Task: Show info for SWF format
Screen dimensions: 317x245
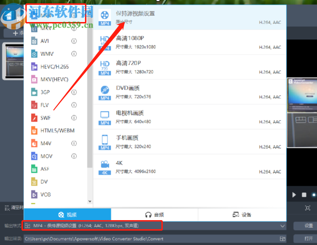Action: tap(74, 118)
